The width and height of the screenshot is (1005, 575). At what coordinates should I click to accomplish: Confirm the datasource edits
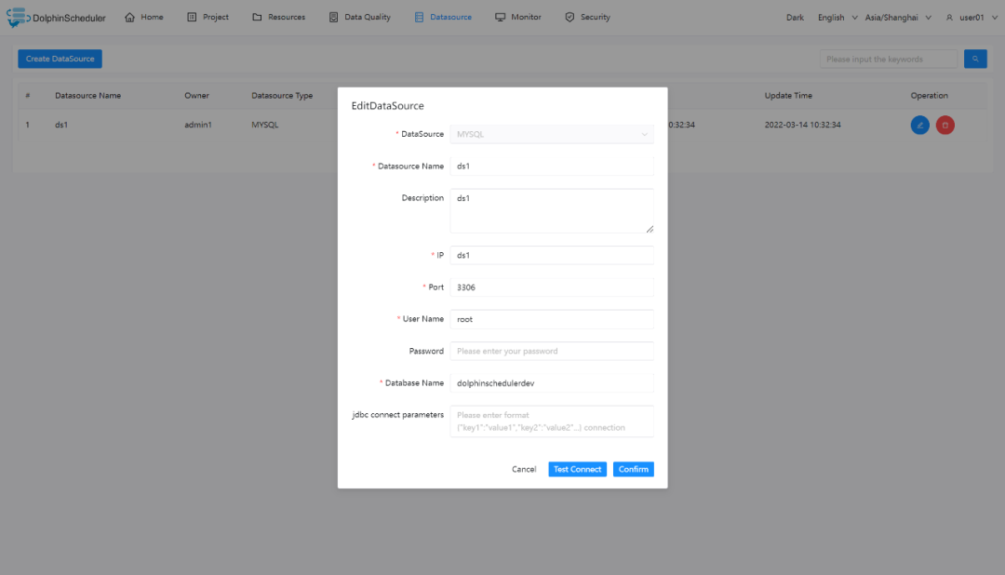point(633,470)
